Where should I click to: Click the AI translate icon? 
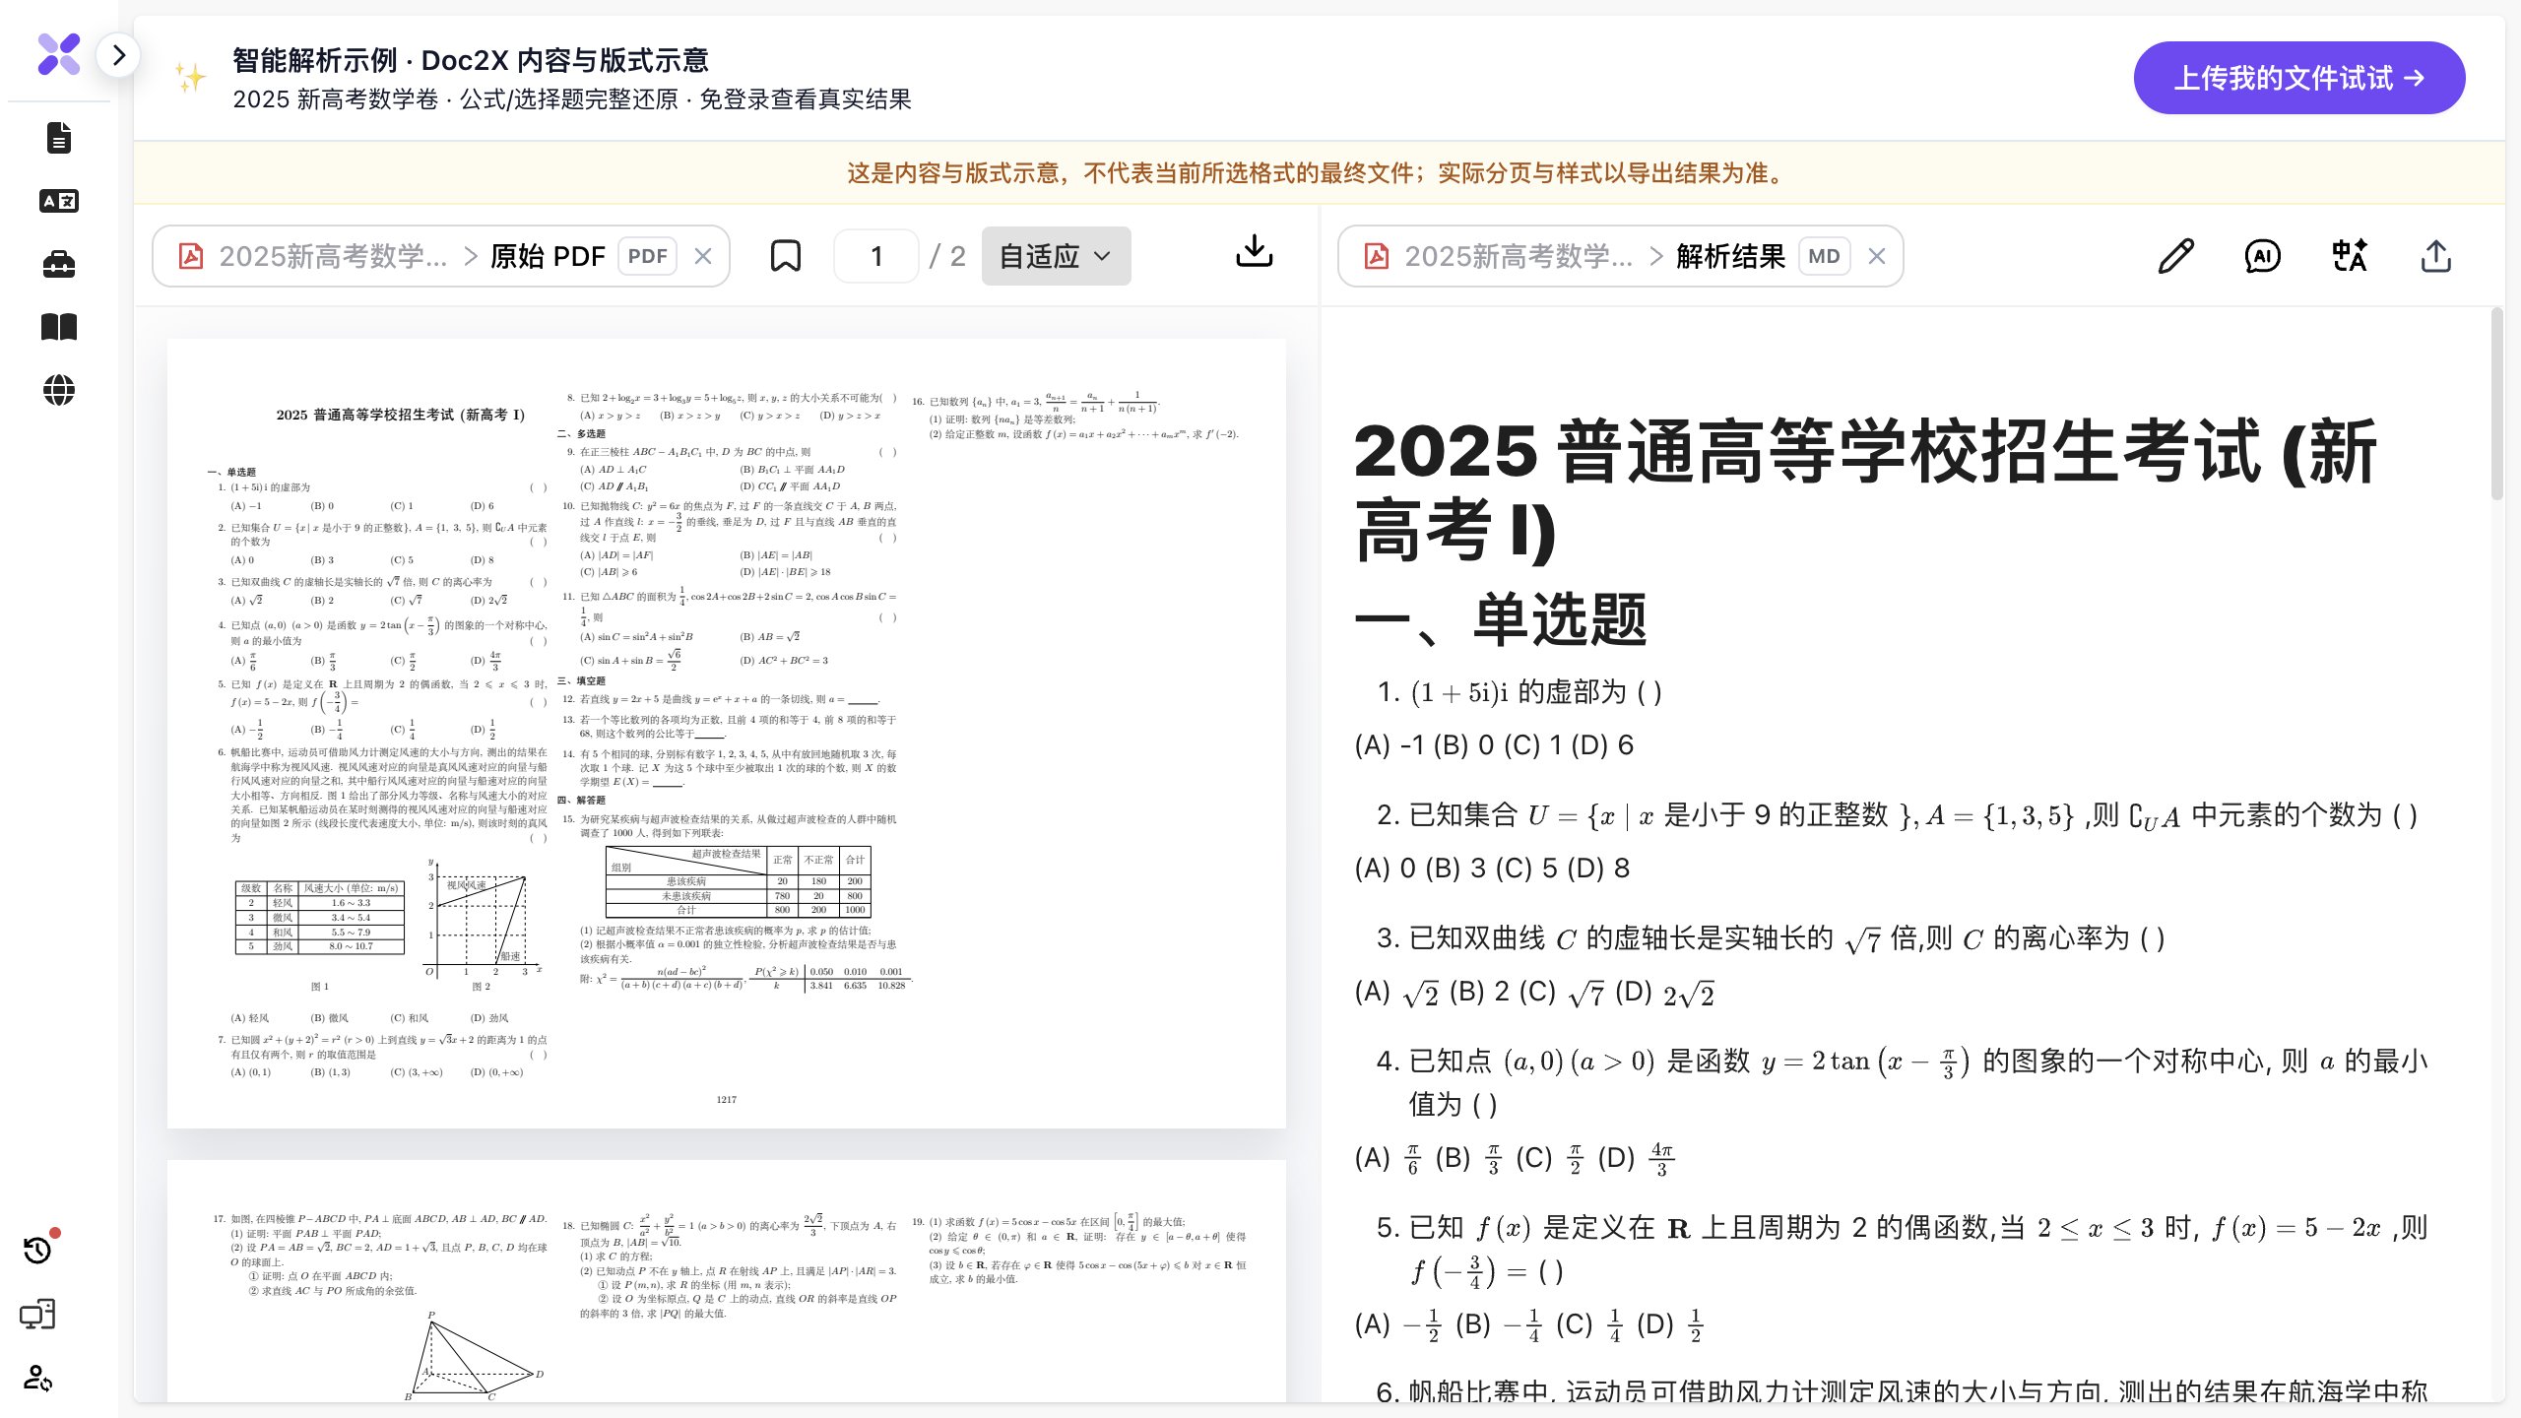click(2349, 256)
